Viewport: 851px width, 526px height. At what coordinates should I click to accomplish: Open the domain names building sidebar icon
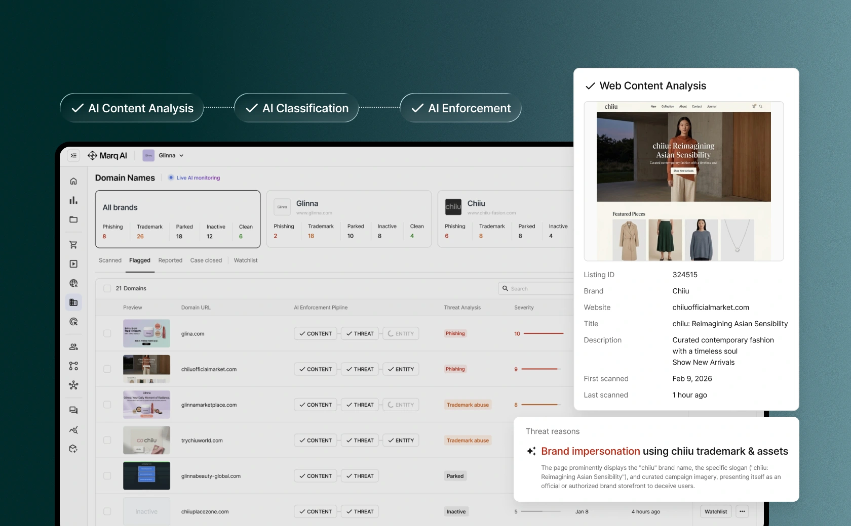73,302
